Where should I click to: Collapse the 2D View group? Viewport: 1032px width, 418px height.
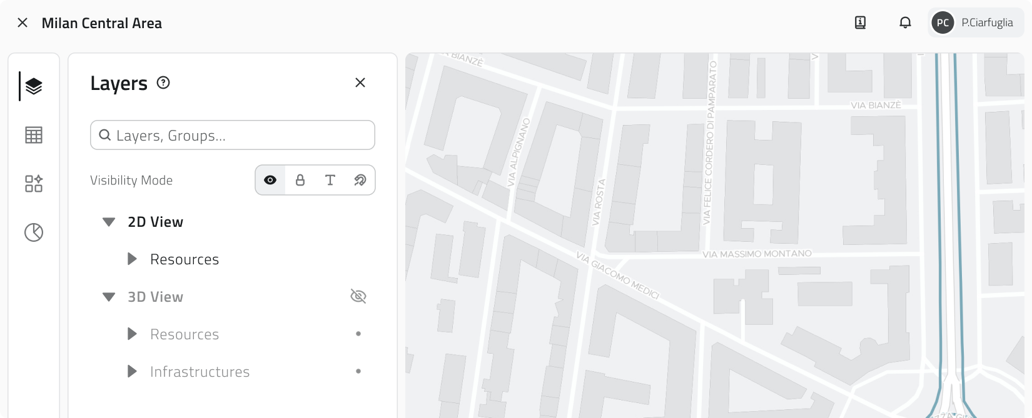coord(109,222)
